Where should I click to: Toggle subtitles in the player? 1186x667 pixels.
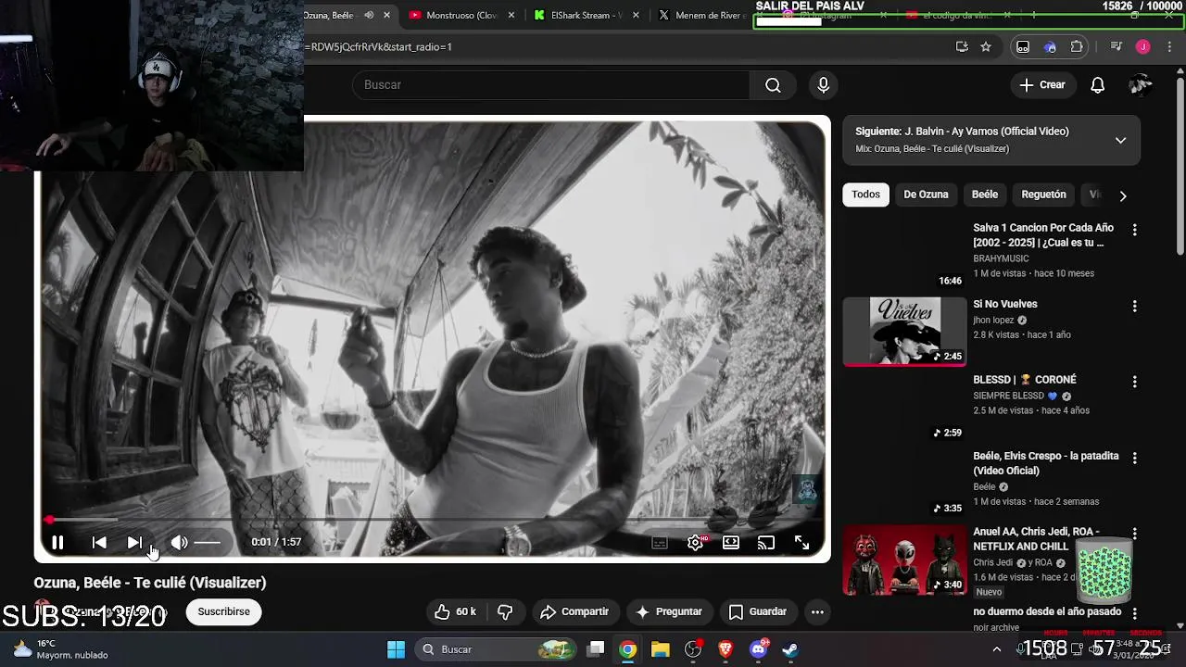click(660, 543)
